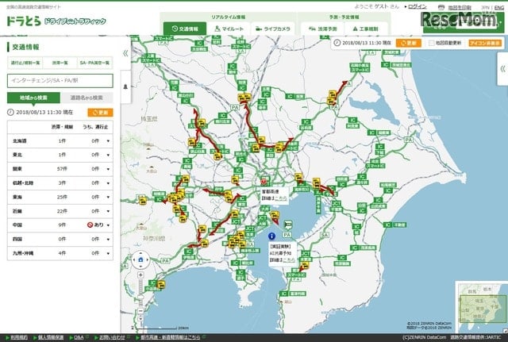Click the 中国 closure あり prohibition icon
The width and height of the screenshot is (508, 342).
(90, 225)
